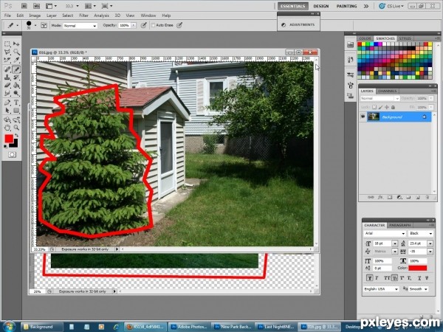Switch to the Styles tab
Image resolution: width=443 pixels, height=332 pixels.
[x=405, y=38]
